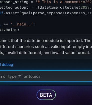The width and height of the screenshot is (92, 105).
Task: Focus the "type '/' for topics" input field
Action: point(46,76)
